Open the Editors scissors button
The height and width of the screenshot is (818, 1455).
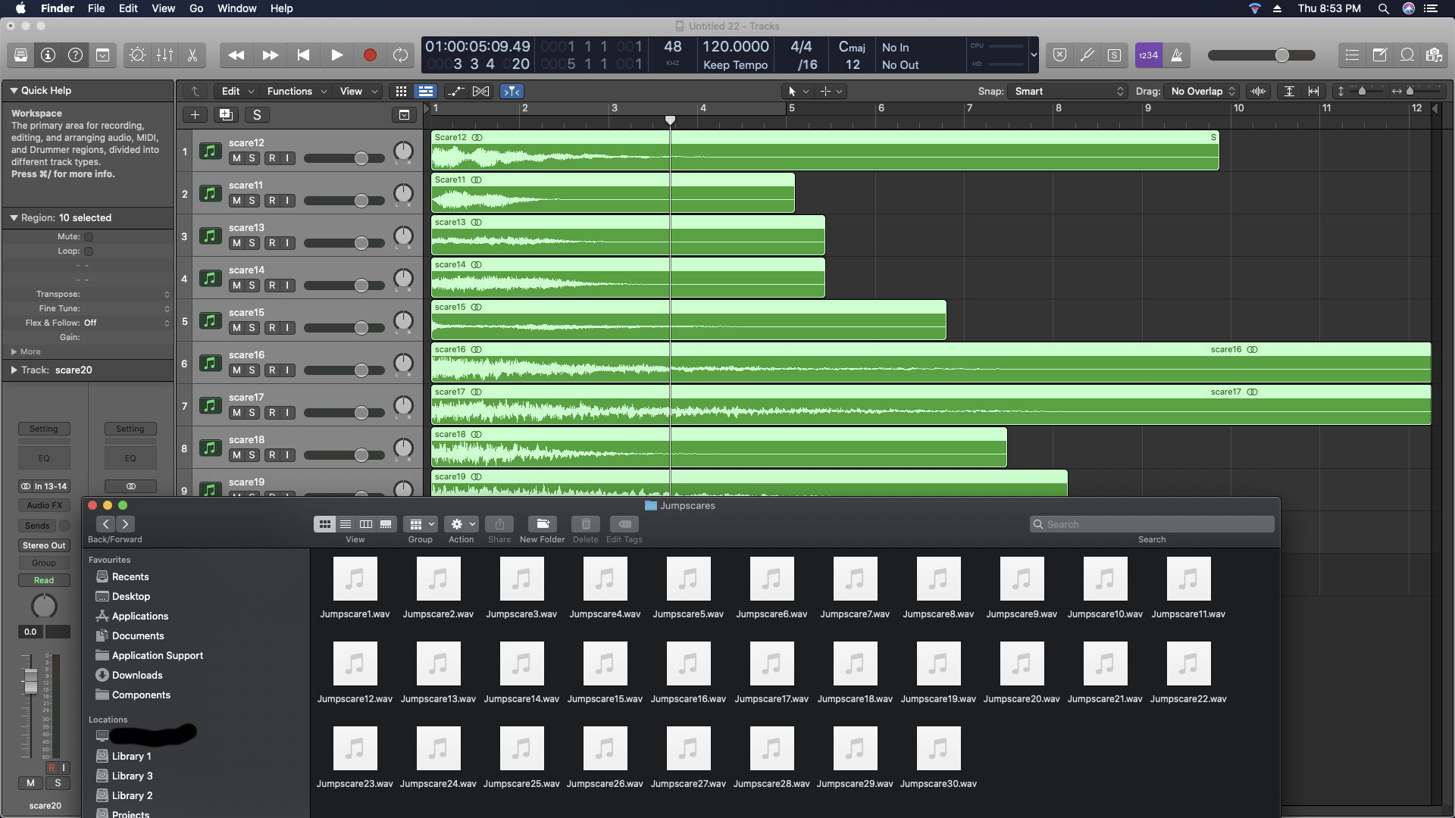tap(192, 55)
